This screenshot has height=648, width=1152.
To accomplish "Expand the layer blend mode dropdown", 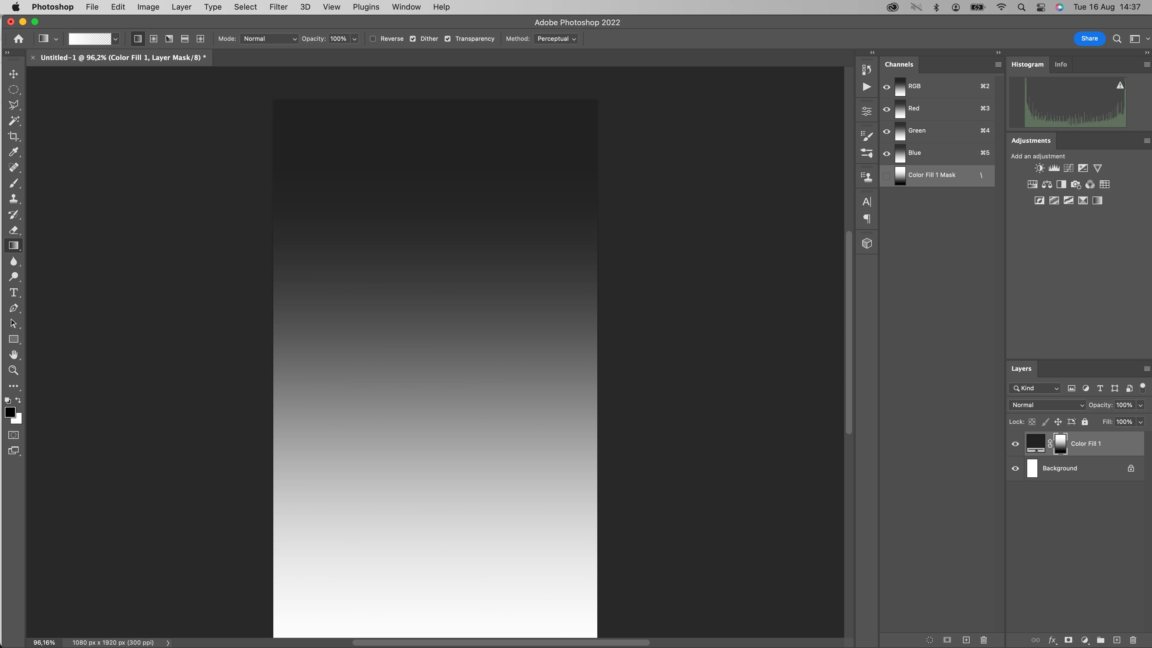I will coord(1047,405).
